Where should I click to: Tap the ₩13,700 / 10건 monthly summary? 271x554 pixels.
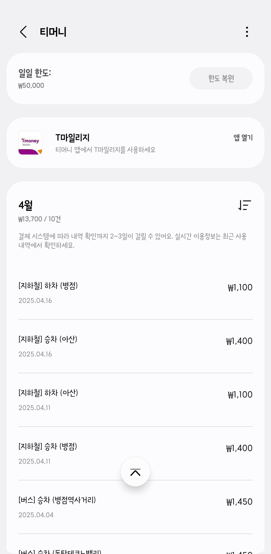point(40,219)
